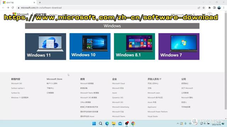
Task: Open the Surface Laptop 2 footer link
Action: click(18, 88)
